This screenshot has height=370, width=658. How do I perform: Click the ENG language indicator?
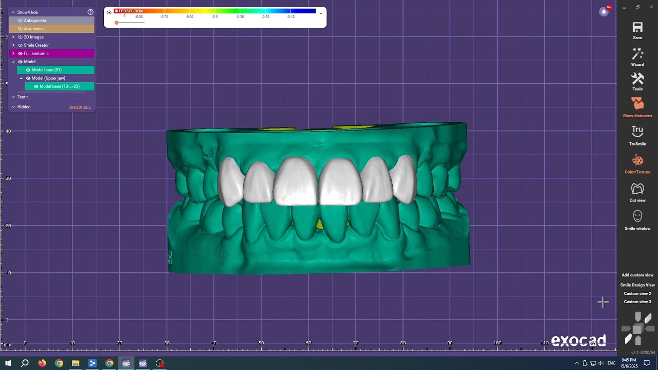click(x=612, y=363)
